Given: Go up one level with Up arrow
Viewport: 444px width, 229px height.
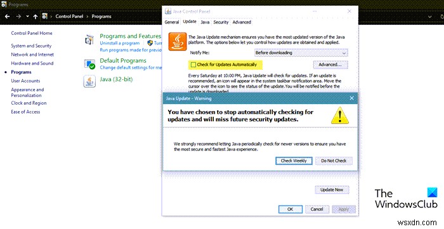Looking at the screenshot, I should point(36,16).
